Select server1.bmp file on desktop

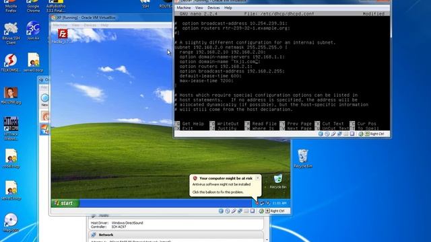point(33,63)
